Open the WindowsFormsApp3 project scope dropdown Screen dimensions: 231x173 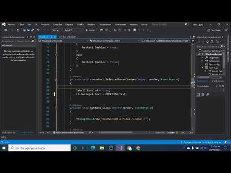coord(64,41)
